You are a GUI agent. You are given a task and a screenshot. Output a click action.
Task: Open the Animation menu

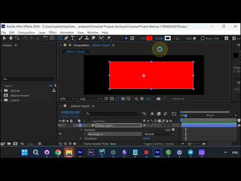tap(67, 32)
